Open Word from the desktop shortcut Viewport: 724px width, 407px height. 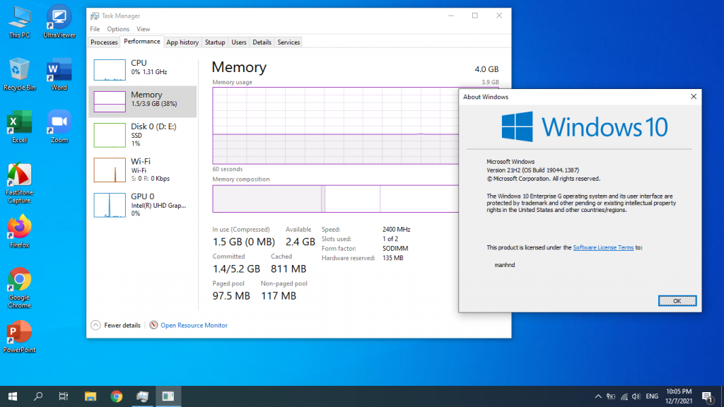pyautogui.click(x=59, y=74)
